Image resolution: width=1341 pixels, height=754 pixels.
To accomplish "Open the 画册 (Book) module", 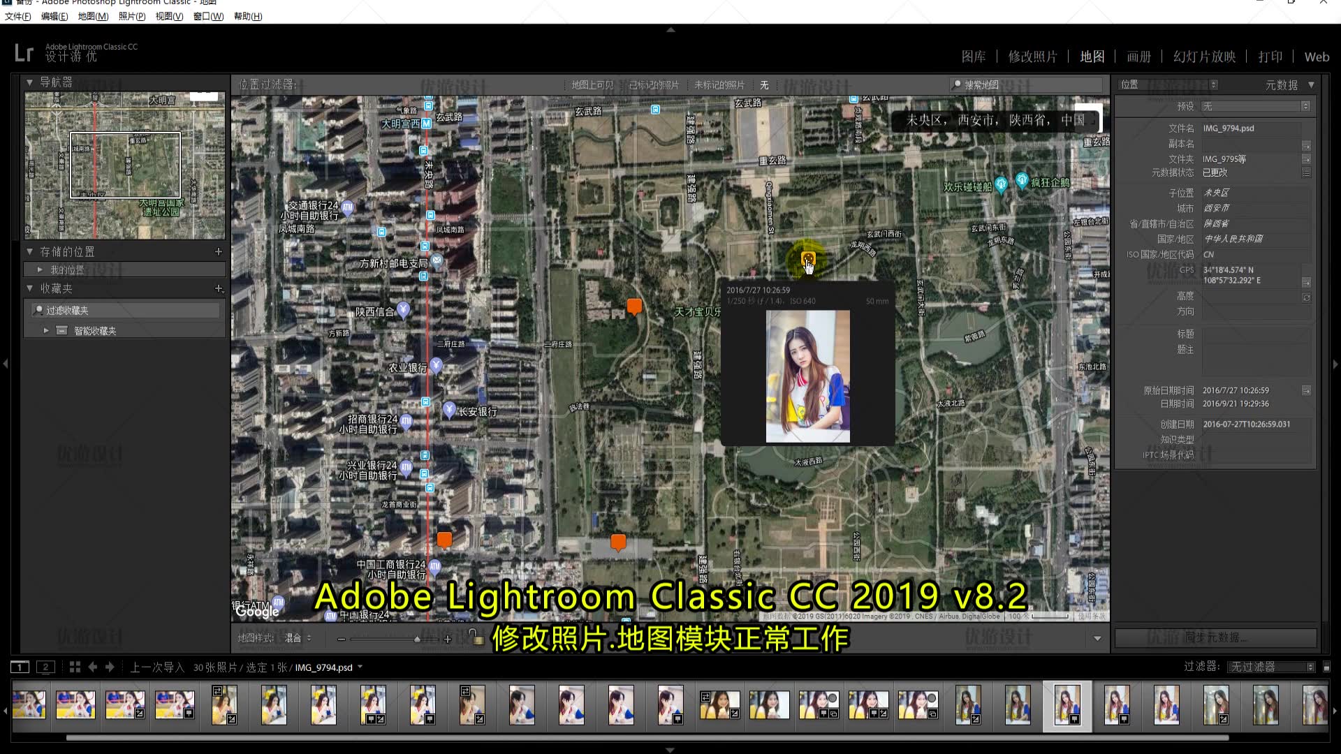I will pos(1138,57).
